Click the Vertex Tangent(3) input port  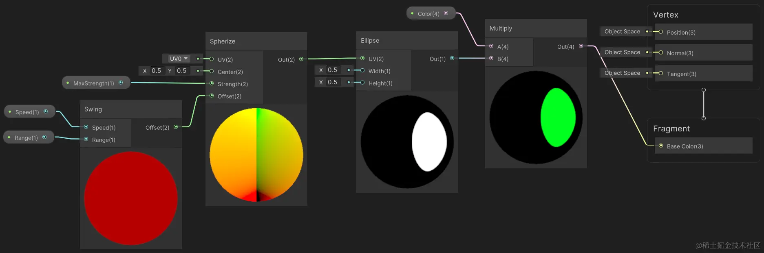point(661,73)
